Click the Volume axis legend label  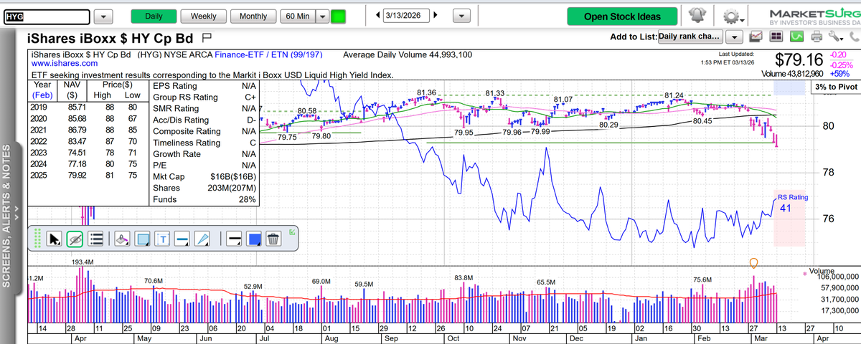click(x=822, y=271)
